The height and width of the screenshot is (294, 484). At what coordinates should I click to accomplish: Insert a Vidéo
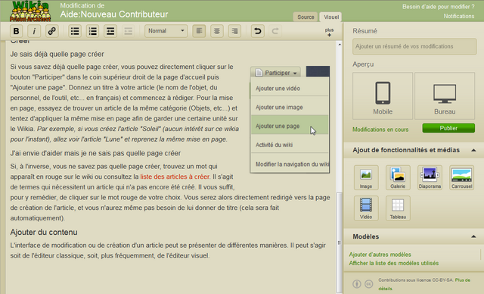click(366, 208)
